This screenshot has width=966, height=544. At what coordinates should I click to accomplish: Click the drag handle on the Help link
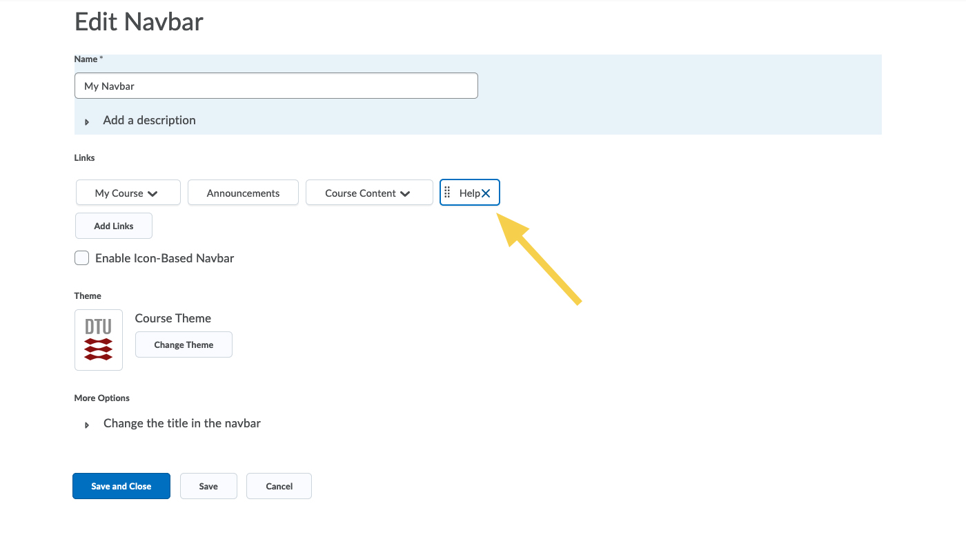(447, 193)
